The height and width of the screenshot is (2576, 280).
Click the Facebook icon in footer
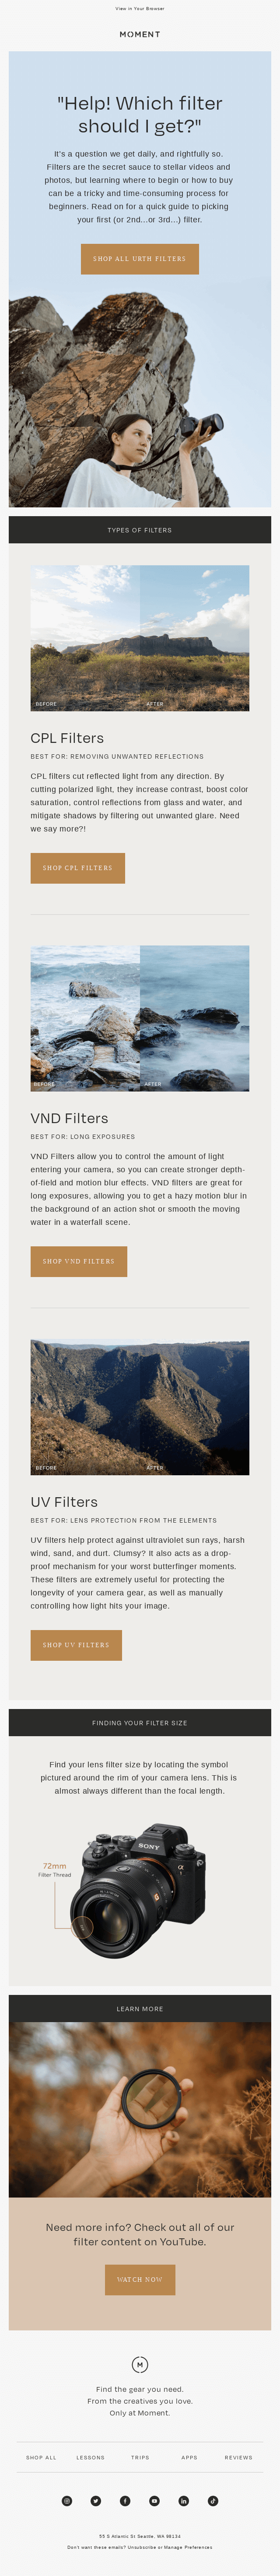point(125,2500)
